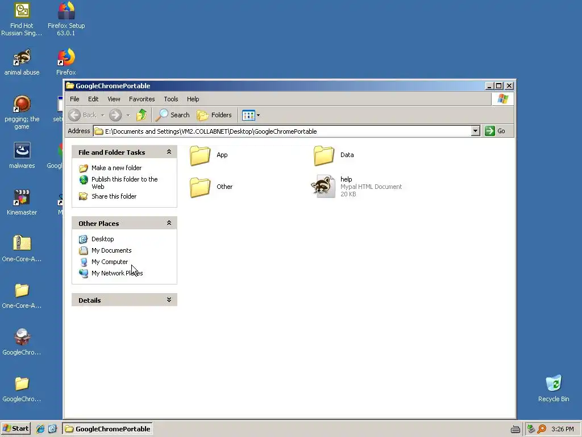
Task: Click the keyboard icon in taskbar
Action: coord(515,430)
